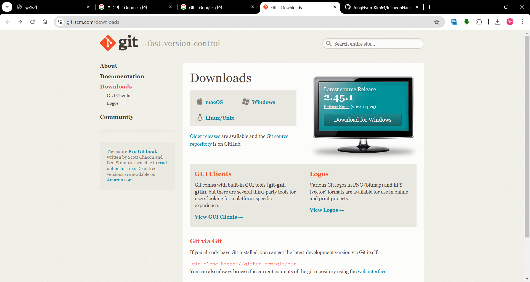Select Downloads in the sidebar
The height and width of the screenshot is (282, 530).
point(116,87)
